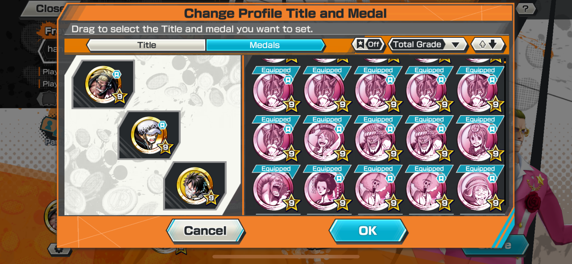Select the Luffy medal in the bottom slot

195,186
